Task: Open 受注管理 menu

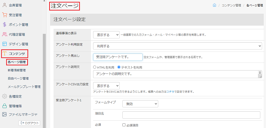Action: coord(15,15)
